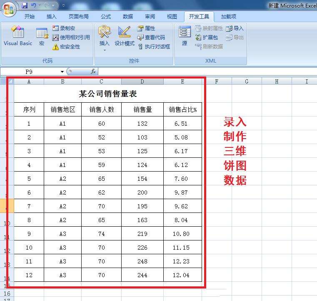Screen dimensions: 317x301
Task: Toggle 设计模式 design mode
Action: [124, 36]
